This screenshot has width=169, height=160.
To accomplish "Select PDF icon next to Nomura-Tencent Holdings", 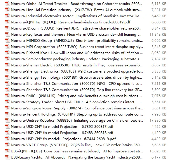I will pos(7,114).
